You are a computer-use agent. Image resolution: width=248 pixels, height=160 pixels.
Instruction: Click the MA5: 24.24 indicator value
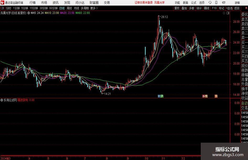click(37, 13)
